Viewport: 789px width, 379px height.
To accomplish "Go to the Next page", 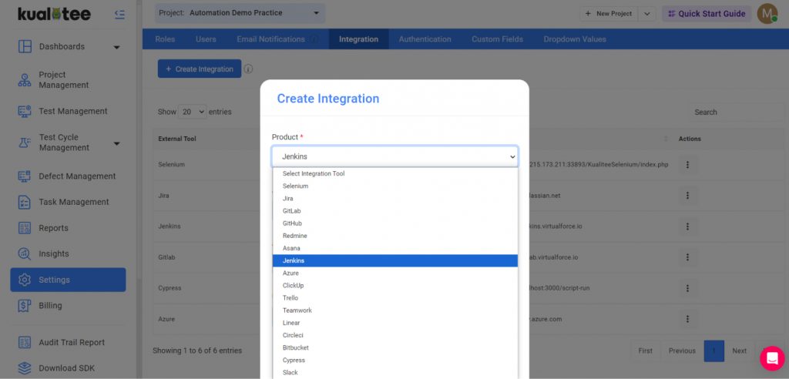I will click(739, 350).
